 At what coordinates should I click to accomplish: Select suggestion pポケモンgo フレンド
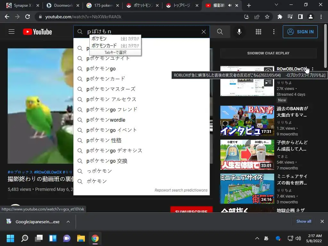(x=141, y=110)
